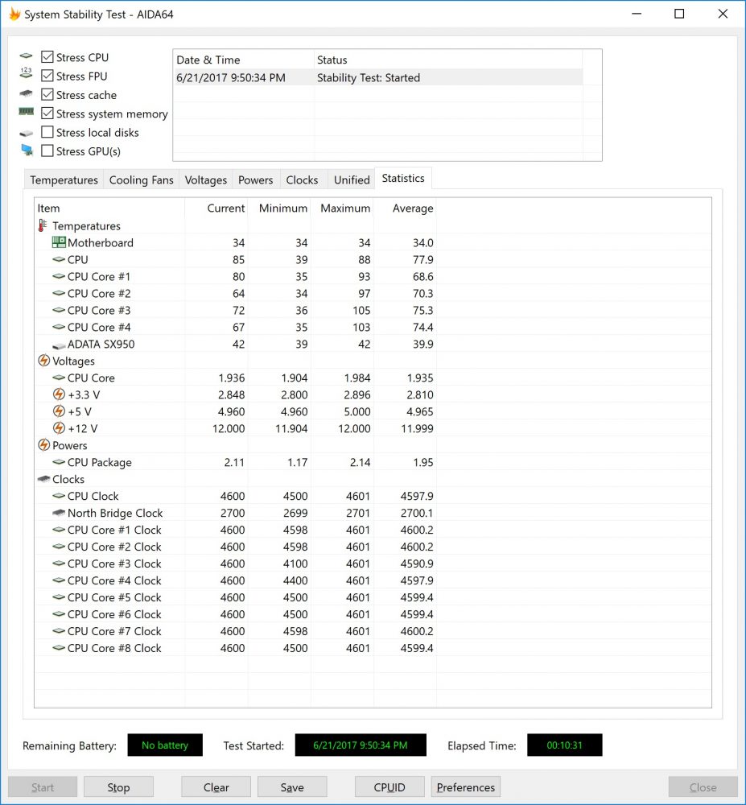Click the Stress CPU chip icon
Image resolution: width=746 pixels, height=805 pixels.
(x=27, y=56)
